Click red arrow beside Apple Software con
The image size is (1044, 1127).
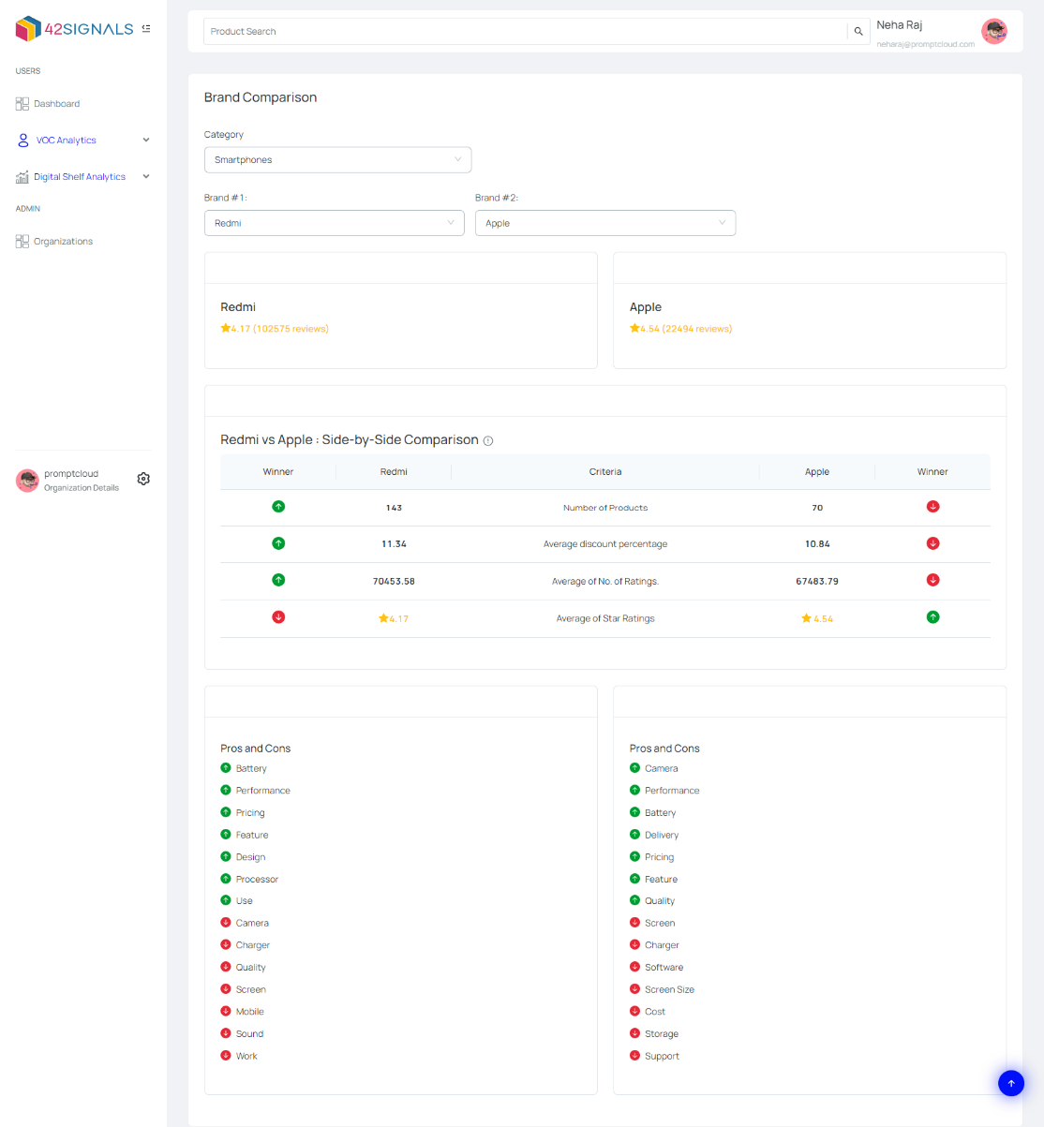click(x=634, y=967)
